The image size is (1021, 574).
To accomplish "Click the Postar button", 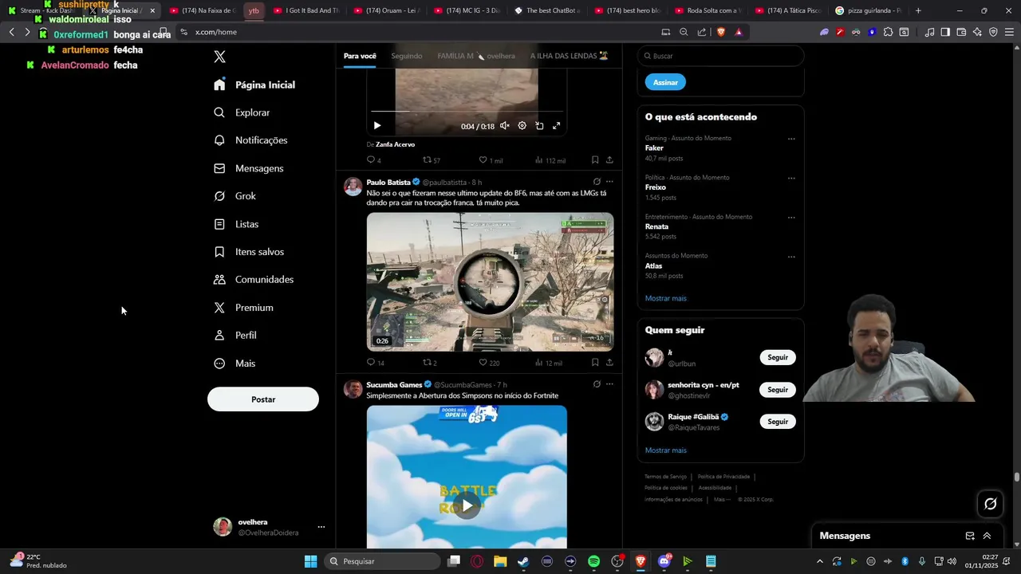I will [263, 399].
